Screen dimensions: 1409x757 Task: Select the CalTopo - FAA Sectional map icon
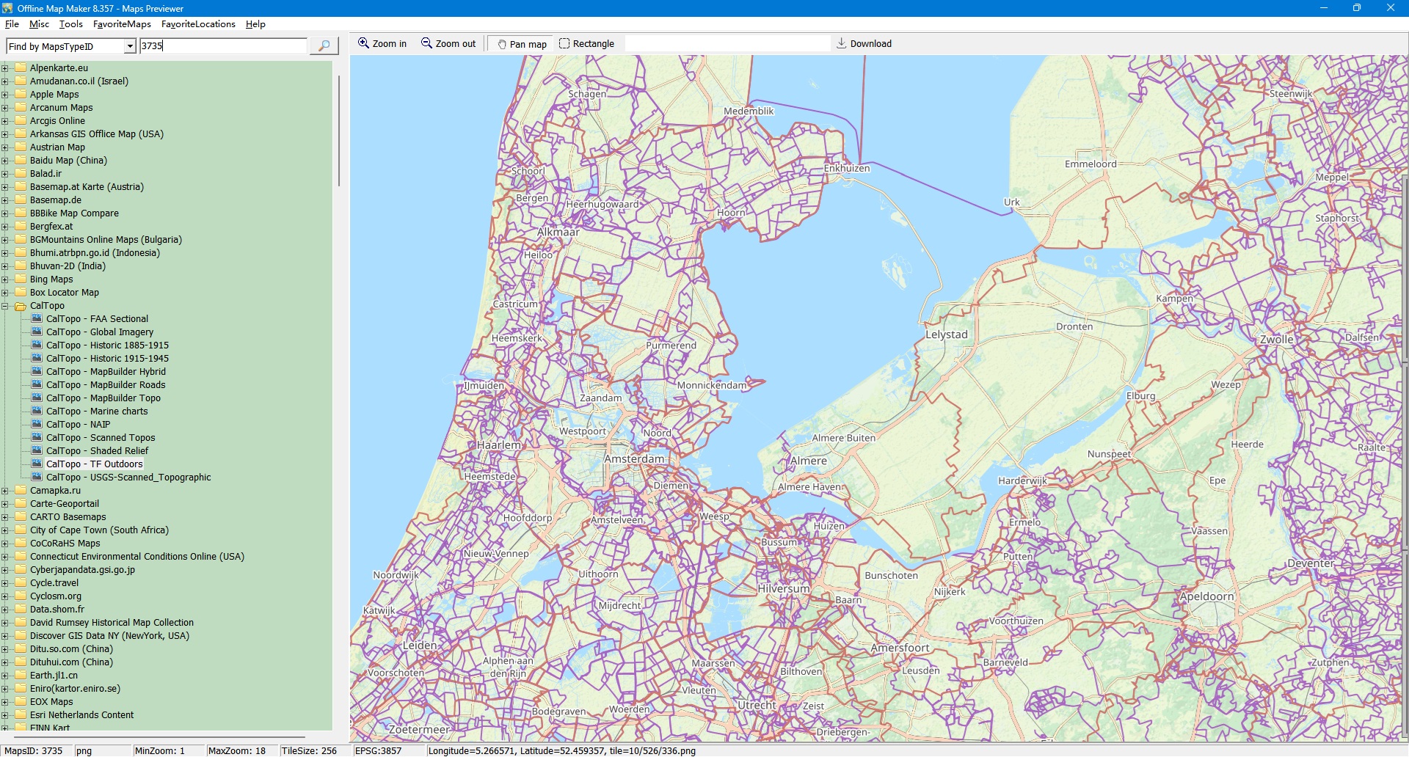pyautogui.click(x=37, y=319)
